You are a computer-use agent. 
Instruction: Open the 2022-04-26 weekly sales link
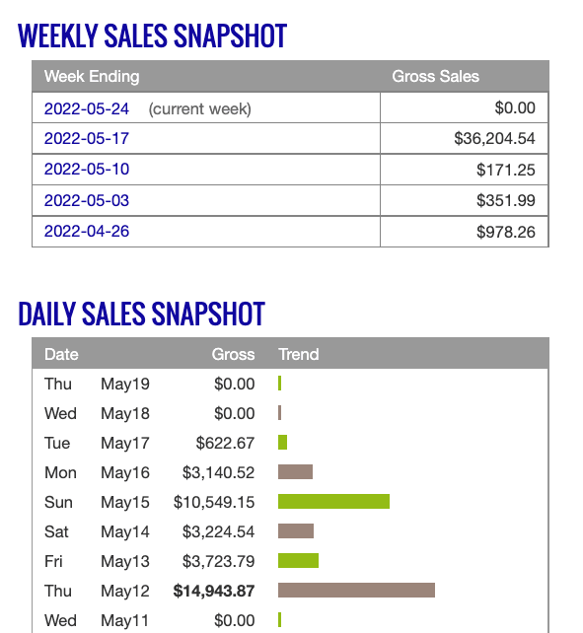[87, 232]
